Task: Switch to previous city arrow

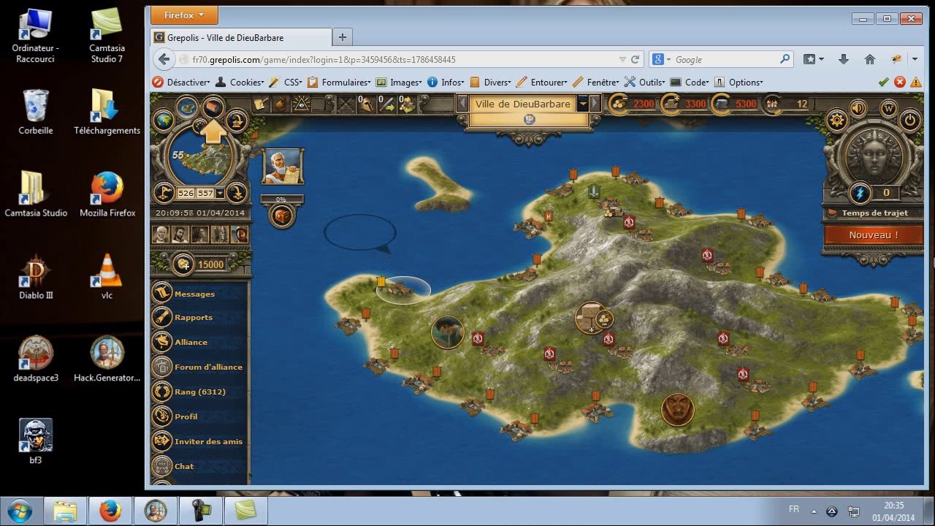Action: coord(462,104)
